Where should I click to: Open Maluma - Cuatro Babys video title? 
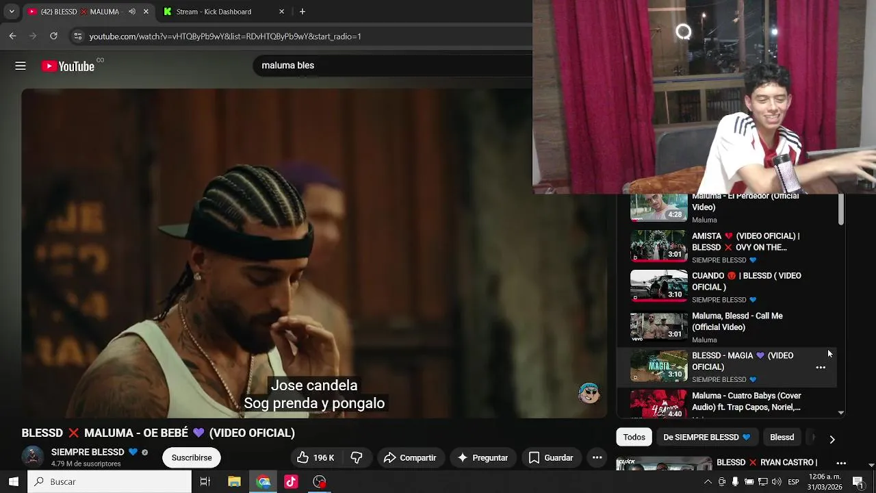click(x=746, y=401)
